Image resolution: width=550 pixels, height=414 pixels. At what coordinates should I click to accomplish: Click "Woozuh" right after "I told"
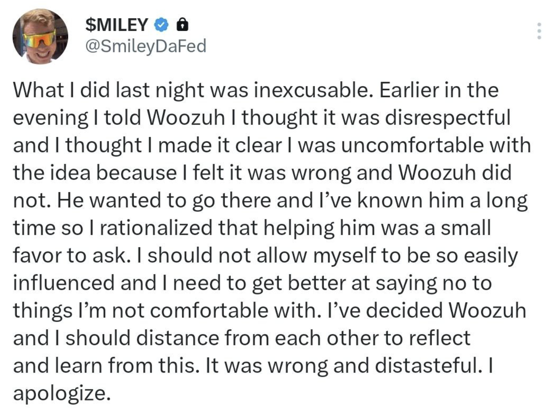coord(185,117)
